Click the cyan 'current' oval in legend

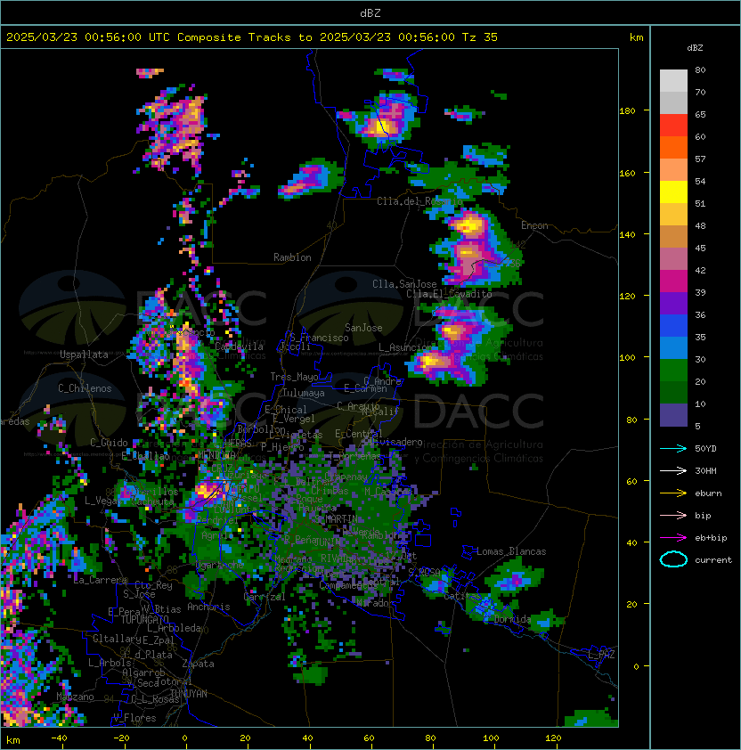[673, 559]
